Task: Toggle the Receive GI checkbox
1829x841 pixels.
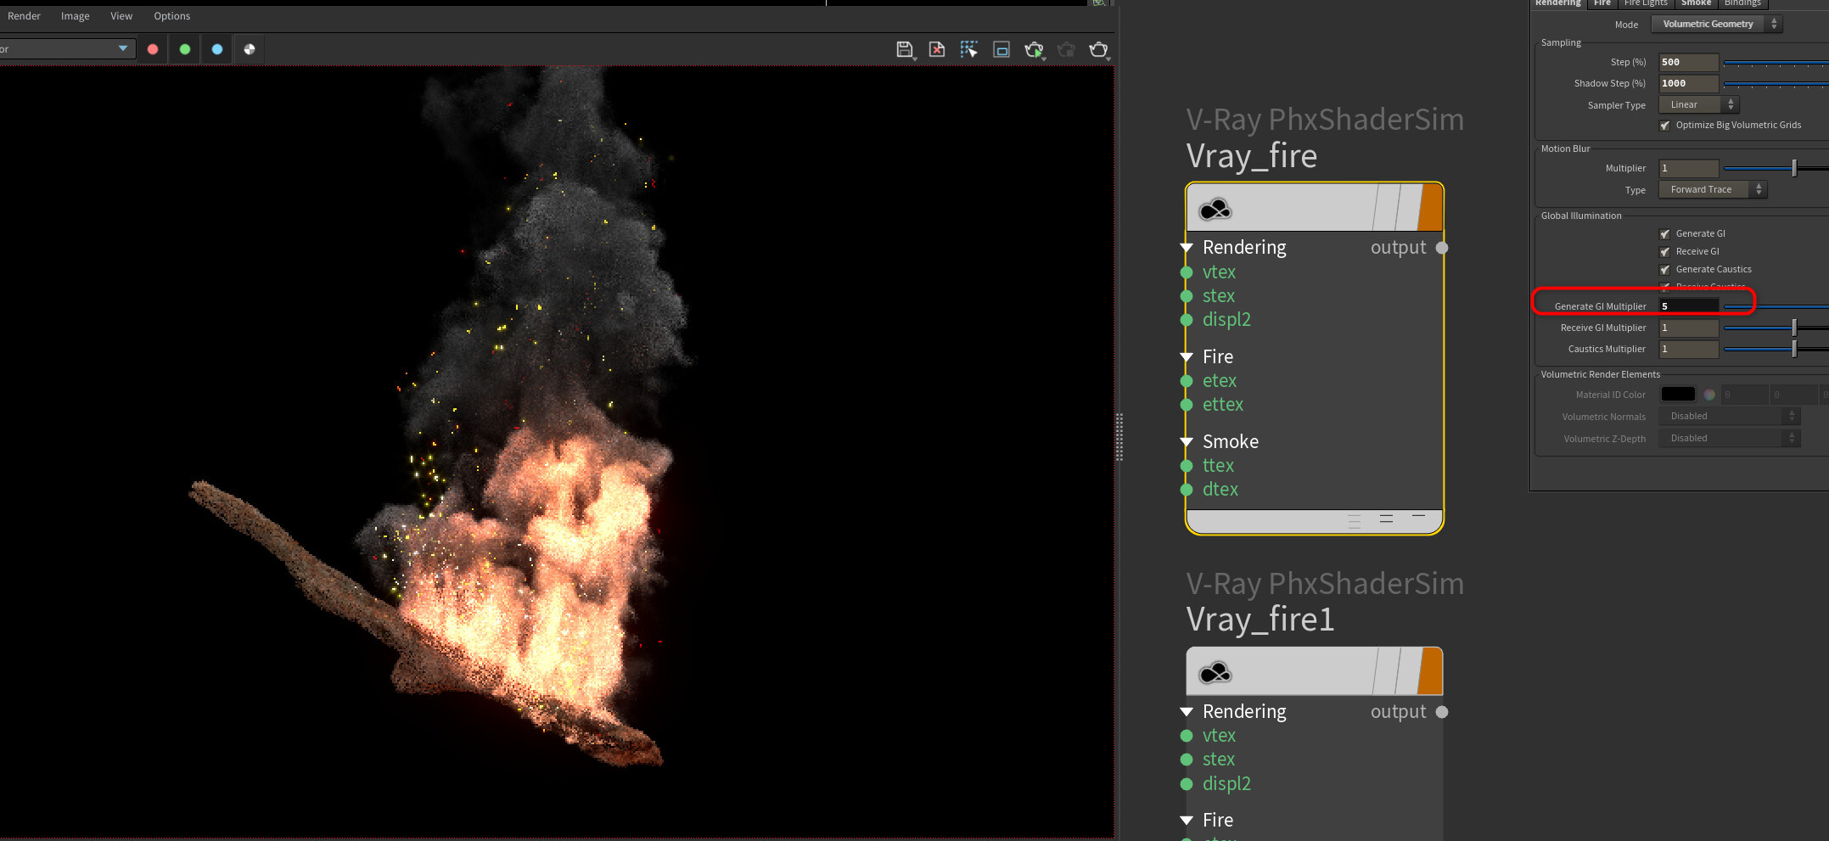Action: click(x=1665, y=252)
